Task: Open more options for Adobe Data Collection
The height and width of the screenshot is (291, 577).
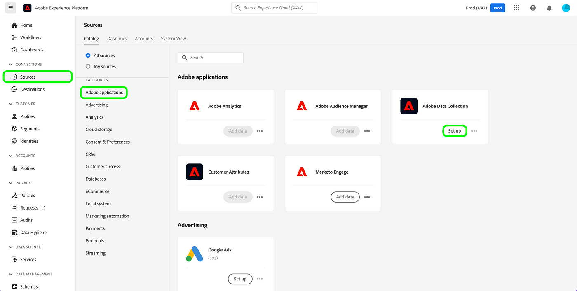Action: pos(474,131)
